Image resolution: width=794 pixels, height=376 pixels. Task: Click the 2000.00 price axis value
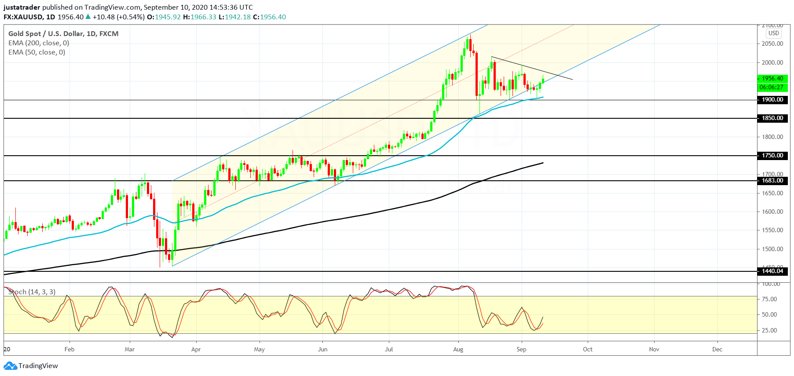point(772,63)
